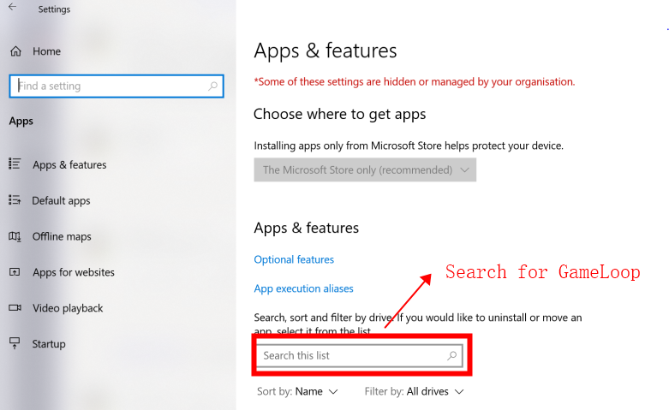Click the Apps for websites icon
Screen dimensions: 669x410
(x=15, y=272)
